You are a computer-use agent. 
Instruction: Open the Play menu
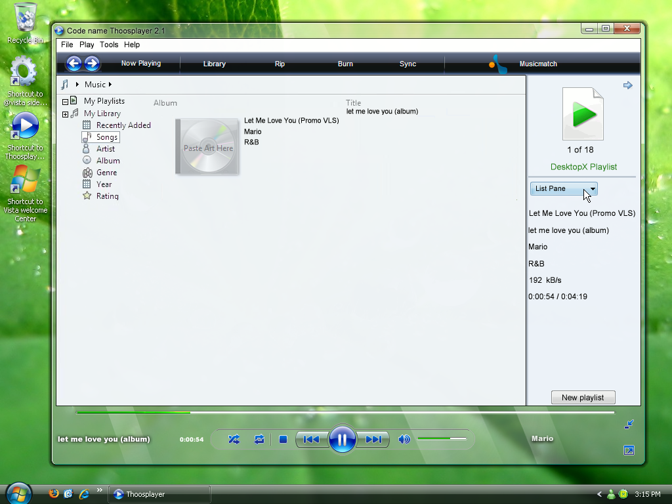(x=87, y=45)
